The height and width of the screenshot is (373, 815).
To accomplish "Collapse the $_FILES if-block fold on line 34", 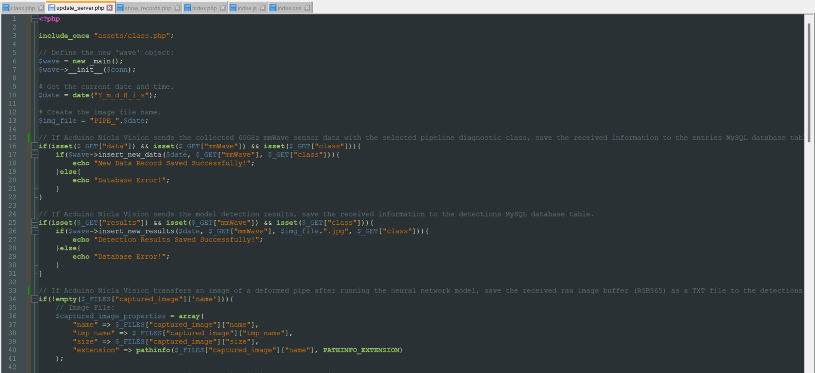I will pyautogui.click(x=34, y=299).
